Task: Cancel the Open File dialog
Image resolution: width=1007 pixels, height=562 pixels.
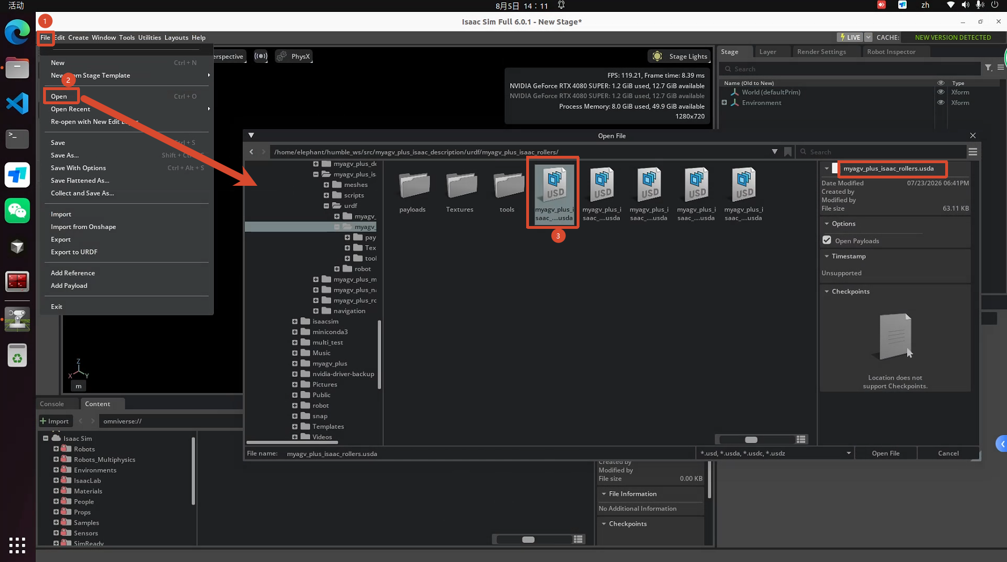Action: pos(948,453)
